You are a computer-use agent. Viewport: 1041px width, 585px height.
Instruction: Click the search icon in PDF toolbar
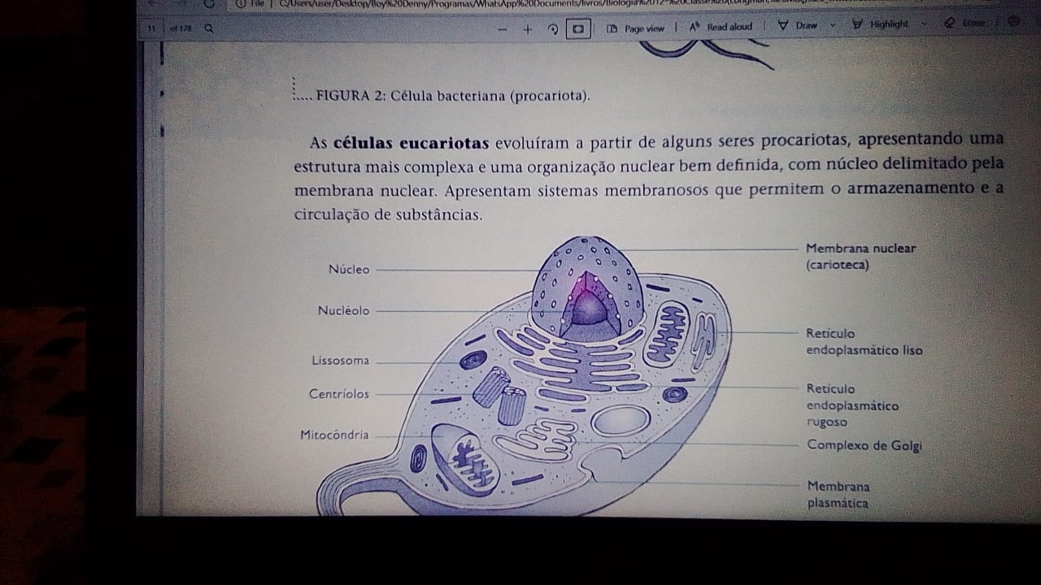(210, 28)
